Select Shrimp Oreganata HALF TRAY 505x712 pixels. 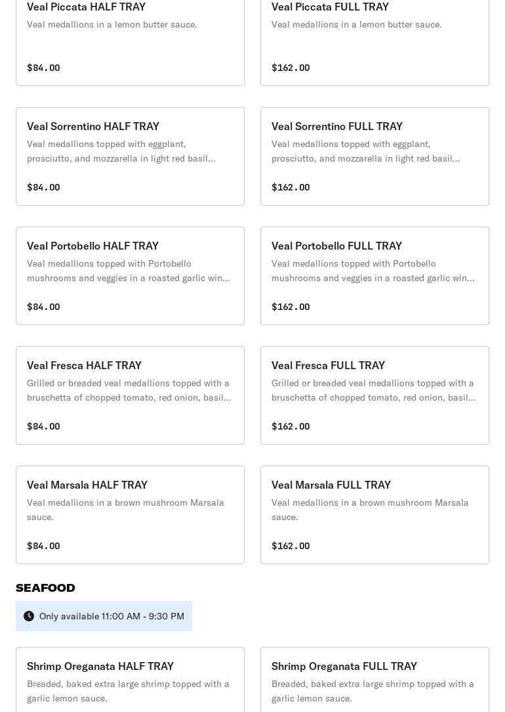click(130, 680)
